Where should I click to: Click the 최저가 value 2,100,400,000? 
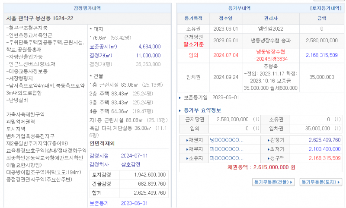click(324, 149)
